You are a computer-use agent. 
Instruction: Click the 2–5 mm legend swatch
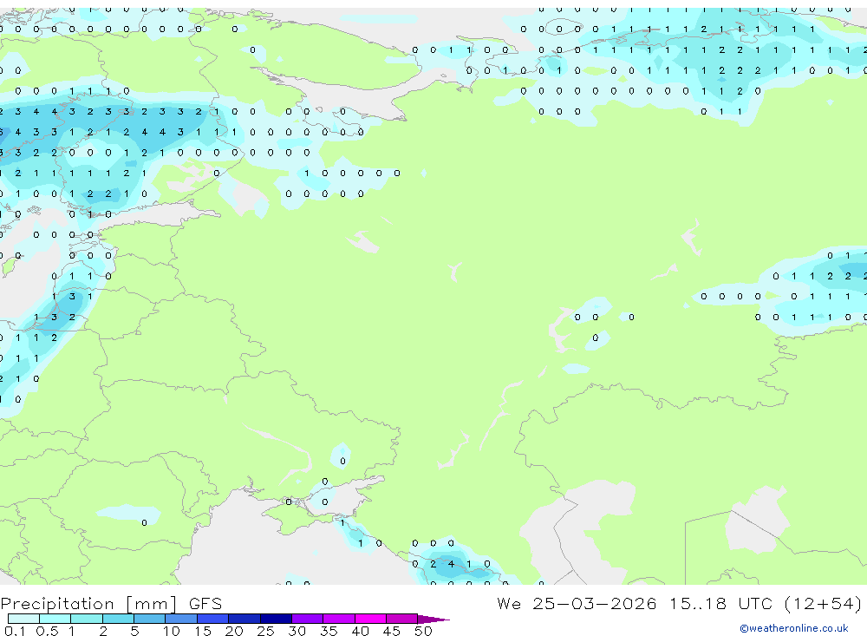118,619
